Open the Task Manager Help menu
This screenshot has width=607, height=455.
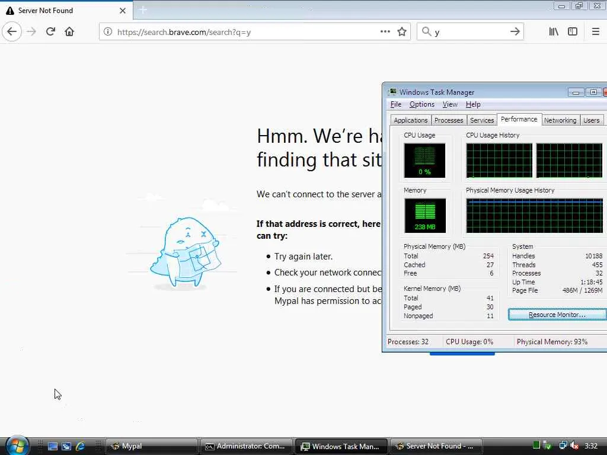click(x=473, y=104)
